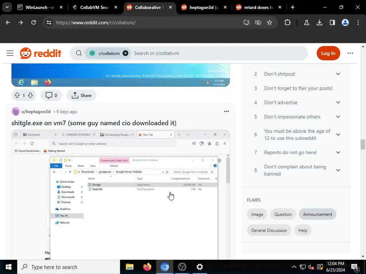
Task: Open the Reddit header three-dot options menu
Action: pyautogui.click(x=350, y=53)
